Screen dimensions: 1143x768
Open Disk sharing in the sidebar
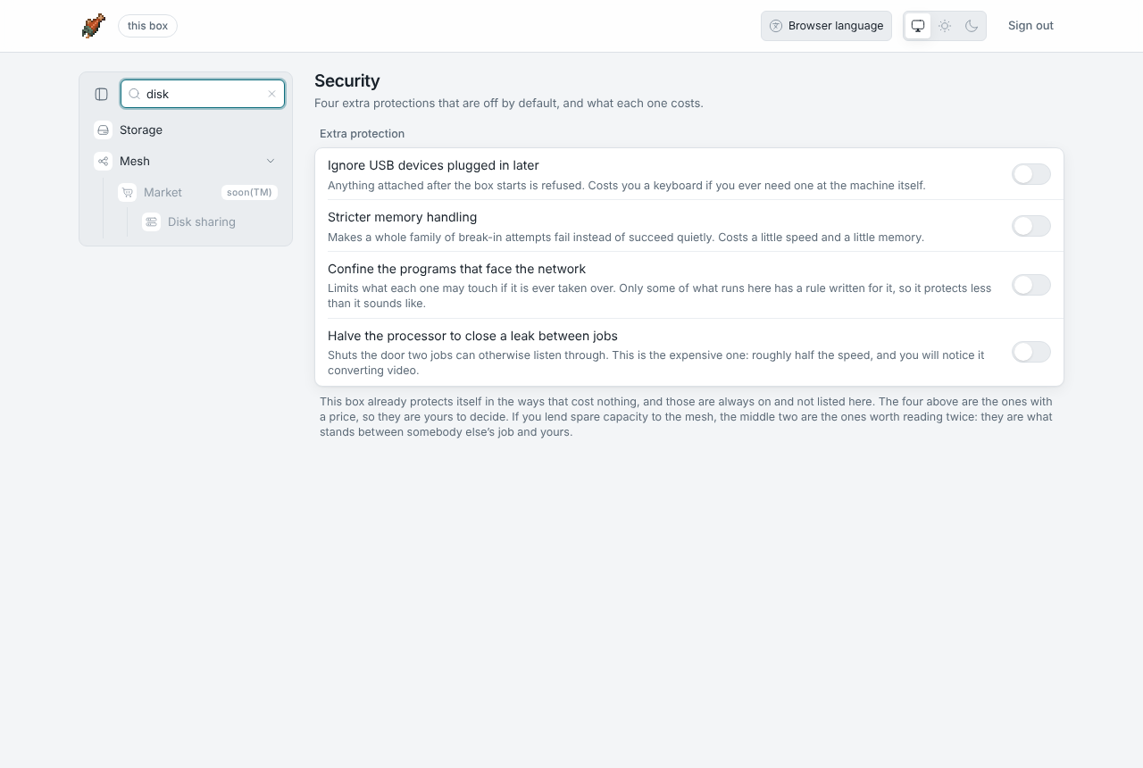[210, 222]
